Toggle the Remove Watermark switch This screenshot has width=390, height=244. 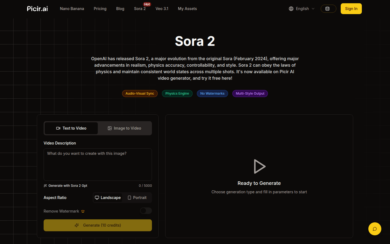click(x=146, y=211)
